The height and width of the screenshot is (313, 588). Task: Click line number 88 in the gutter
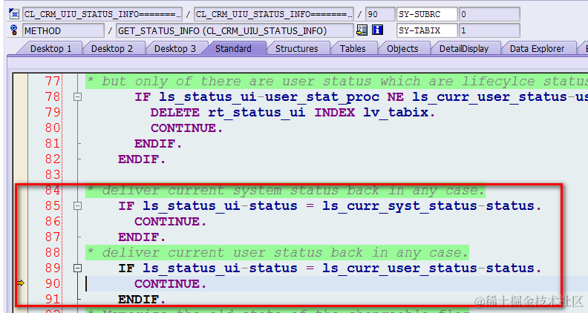coord(53,253)
